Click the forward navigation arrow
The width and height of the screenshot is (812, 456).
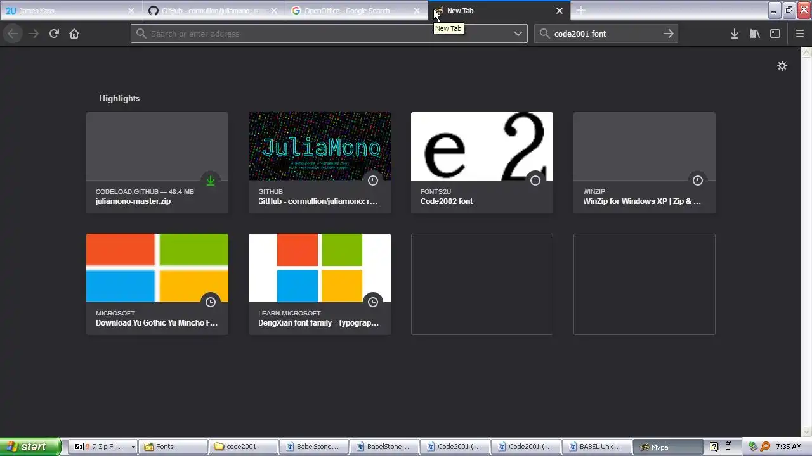(34, 34)
